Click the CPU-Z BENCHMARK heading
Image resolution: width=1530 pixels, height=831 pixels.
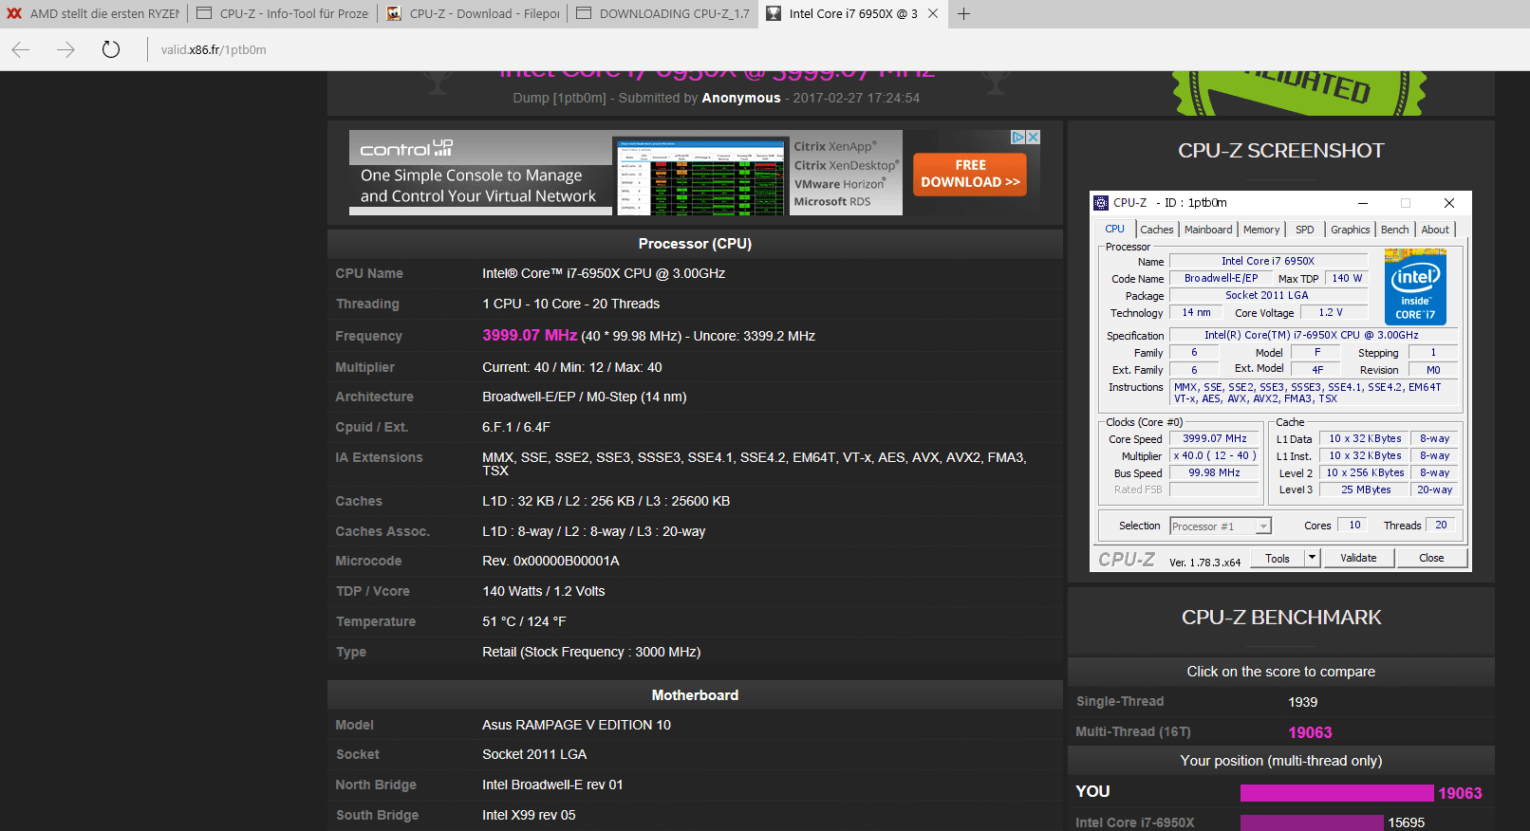point(1281,617)
